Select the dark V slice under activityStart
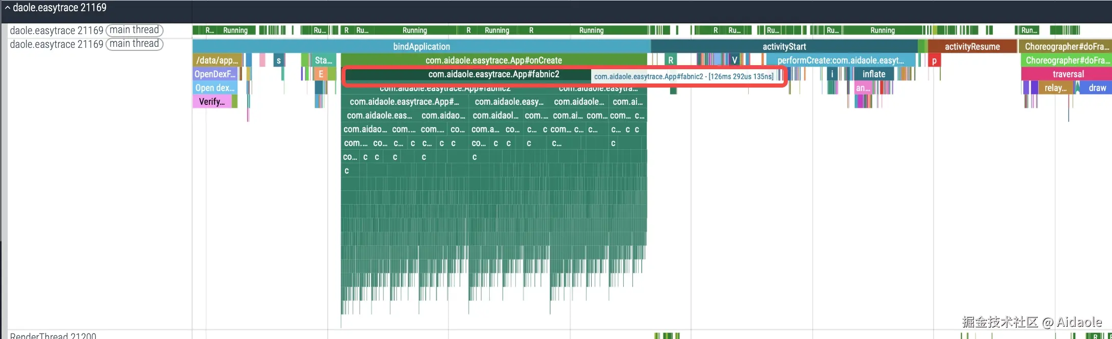Viewport: 1112px width, 339px height. [x=734, y=60]
